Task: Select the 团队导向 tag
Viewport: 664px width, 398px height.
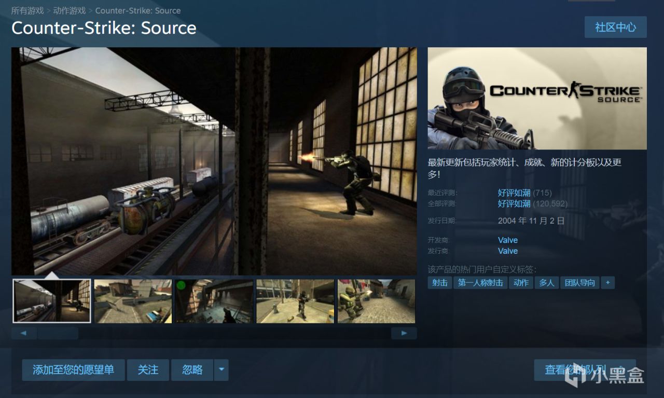Action: [x=580, y=283]
